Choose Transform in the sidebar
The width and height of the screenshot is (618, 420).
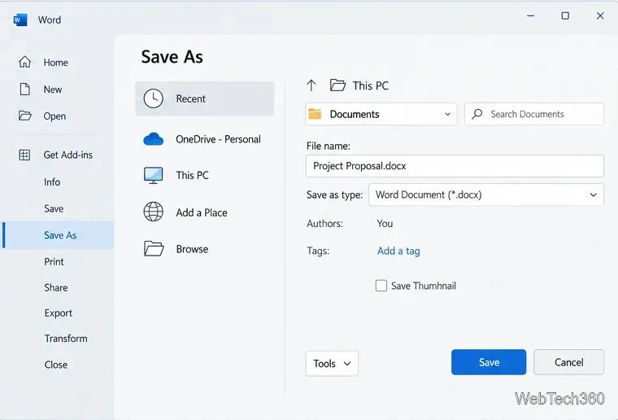[66, 339]
